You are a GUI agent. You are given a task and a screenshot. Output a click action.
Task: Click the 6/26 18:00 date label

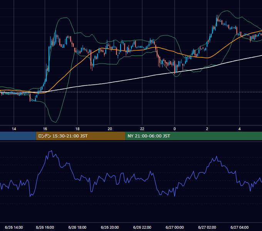77,227
